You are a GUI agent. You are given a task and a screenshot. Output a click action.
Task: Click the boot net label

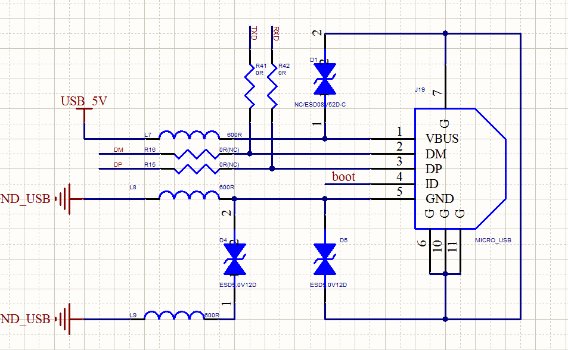click(343, 177)
